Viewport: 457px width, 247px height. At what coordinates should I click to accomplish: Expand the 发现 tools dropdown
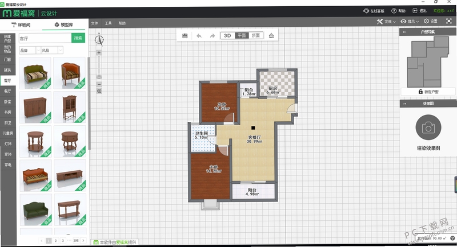click(x=386, y=22)
